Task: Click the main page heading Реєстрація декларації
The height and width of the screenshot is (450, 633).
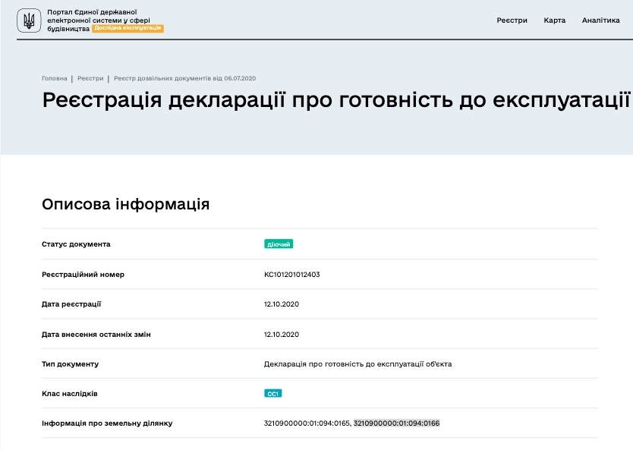Action: coord(336,100)
